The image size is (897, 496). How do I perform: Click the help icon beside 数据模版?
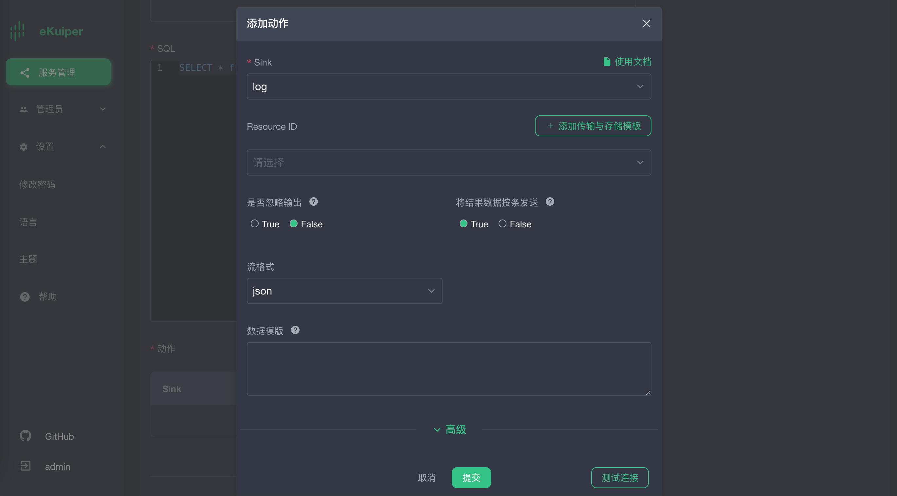pos(295,330)
